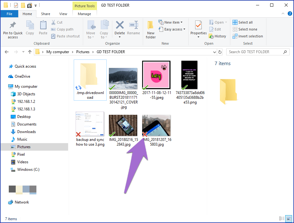Switch to the Share tab

coord(45,14)
